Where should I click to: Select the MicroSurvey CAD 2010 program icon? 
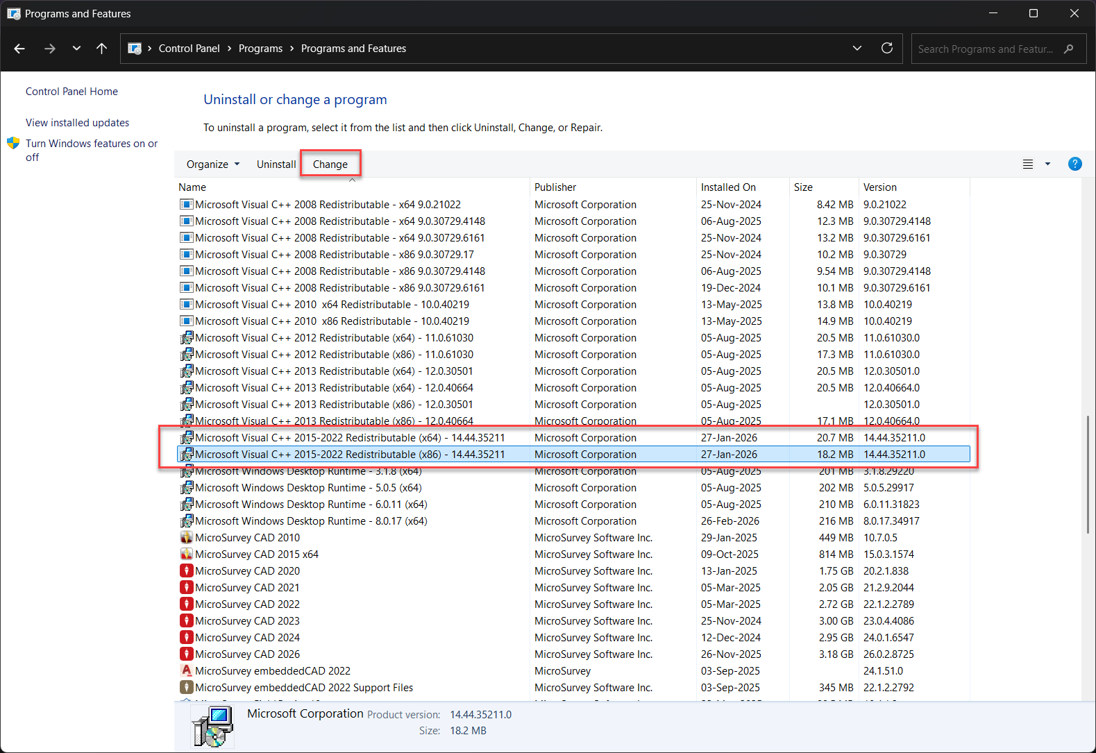(x=186, y=538)
